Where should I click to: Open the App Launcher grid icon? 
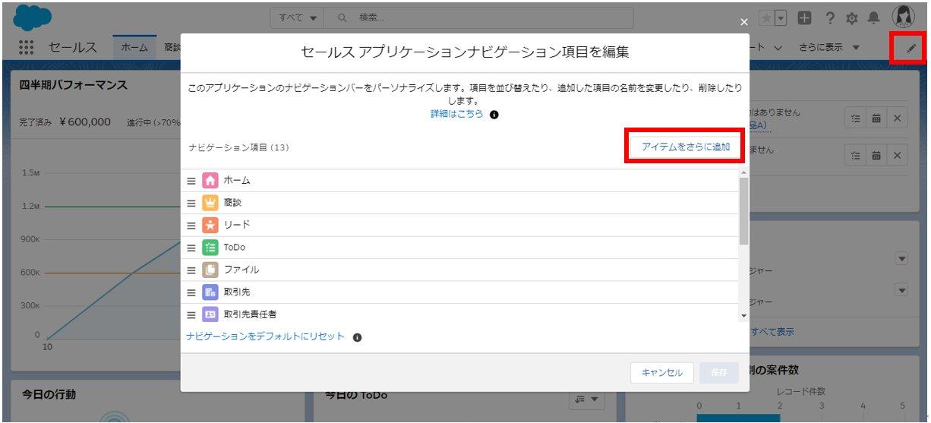(26, 47)
